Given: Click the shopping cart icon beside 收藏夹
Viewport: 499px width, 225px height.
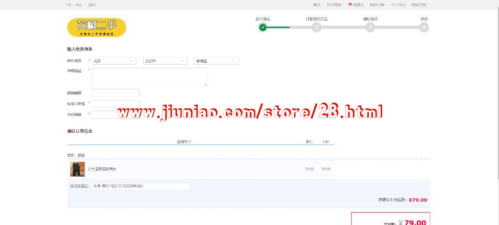Looking at the screenshot, I should (x=350, y=5).
